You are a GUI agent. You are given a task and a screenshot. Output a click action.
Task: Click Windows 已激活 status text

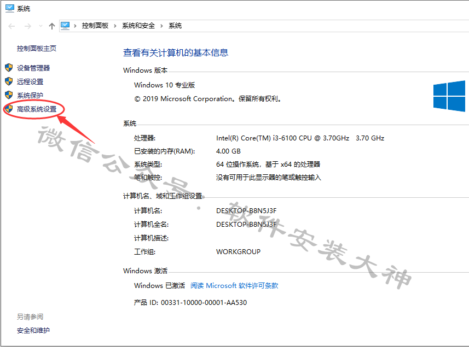[x=159, y=285]
